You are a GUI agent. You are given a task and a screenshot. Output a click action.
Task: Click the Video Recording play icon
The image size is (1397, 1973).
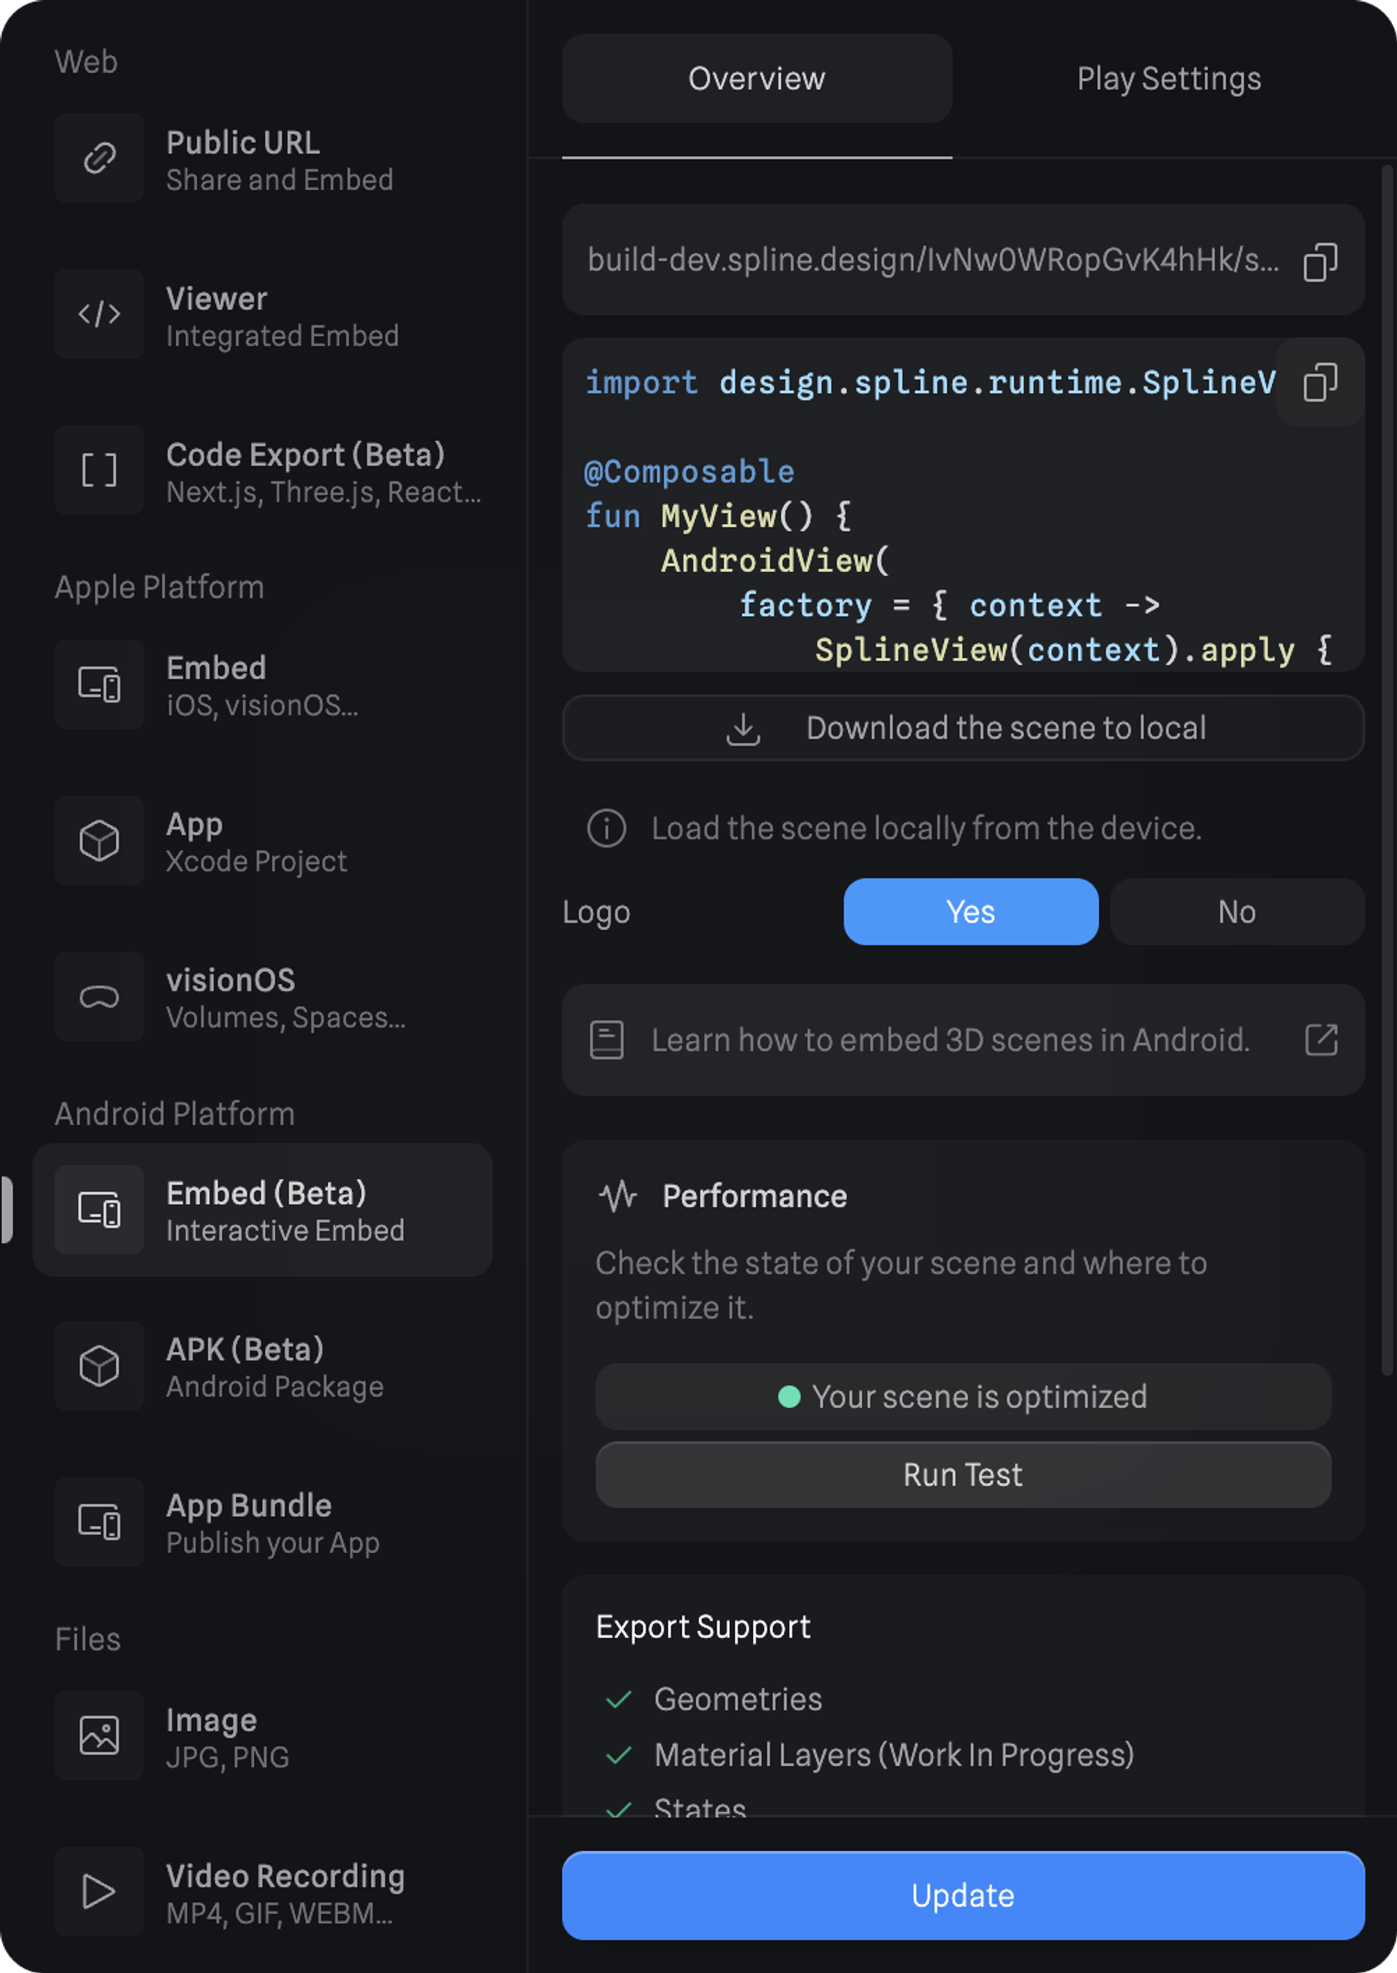(x=99, y=1891)
